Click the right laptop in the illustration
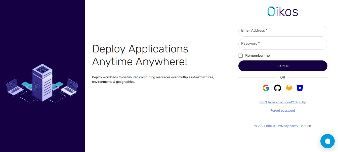The image size is (338, 152). 69,86
